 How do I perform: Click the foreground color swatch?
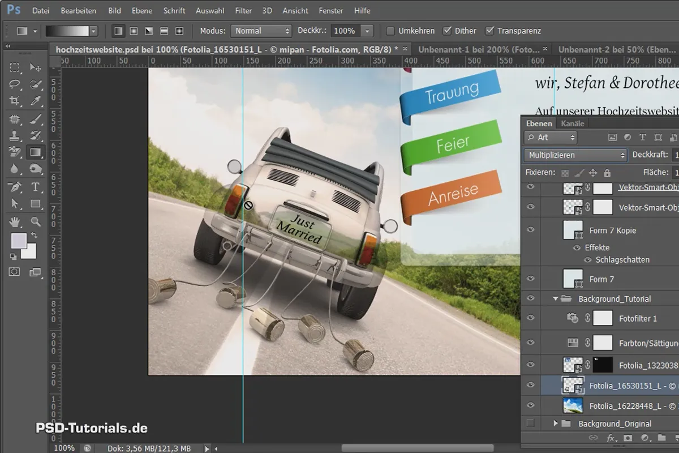point(19,241)
